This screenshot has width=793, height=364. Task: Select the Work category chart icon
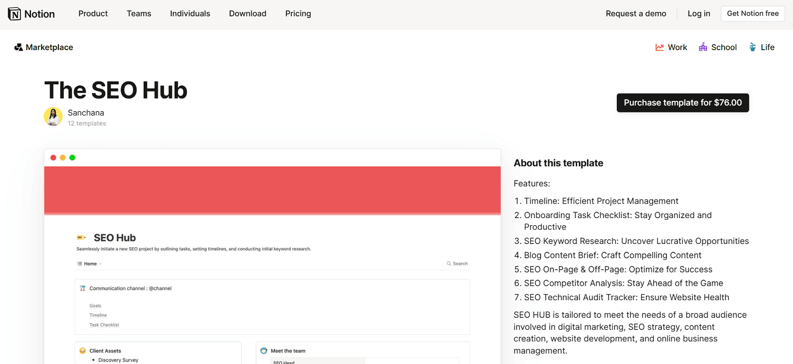click(659, 47)
